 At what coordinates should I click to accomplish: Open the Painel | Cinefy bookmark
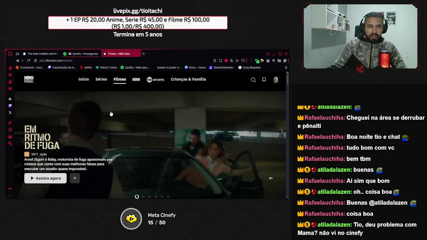(x=106, y=67)
